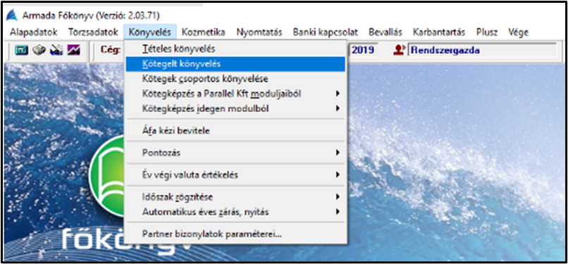Expand the Pontozás submenu
Image resolution: width=568 pixels, height=264 pixels.
235,153
